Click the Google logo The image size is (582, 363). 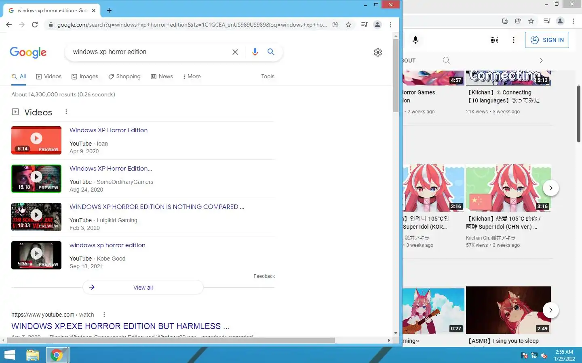(28, 52)
